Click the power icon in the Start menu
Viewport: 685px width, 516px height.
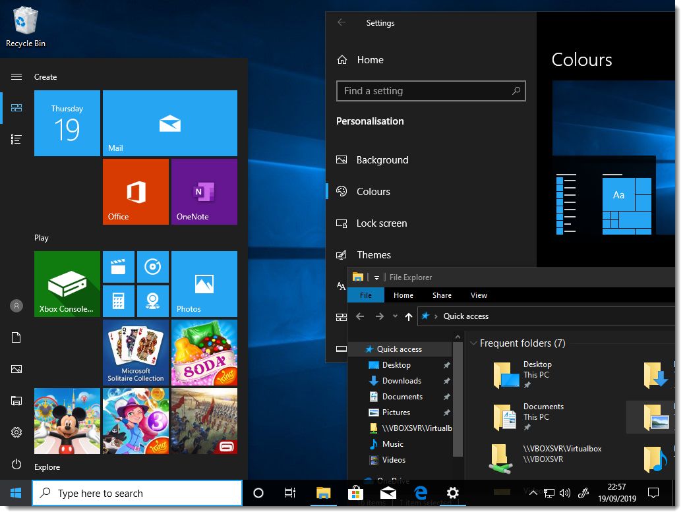[16, 464]
